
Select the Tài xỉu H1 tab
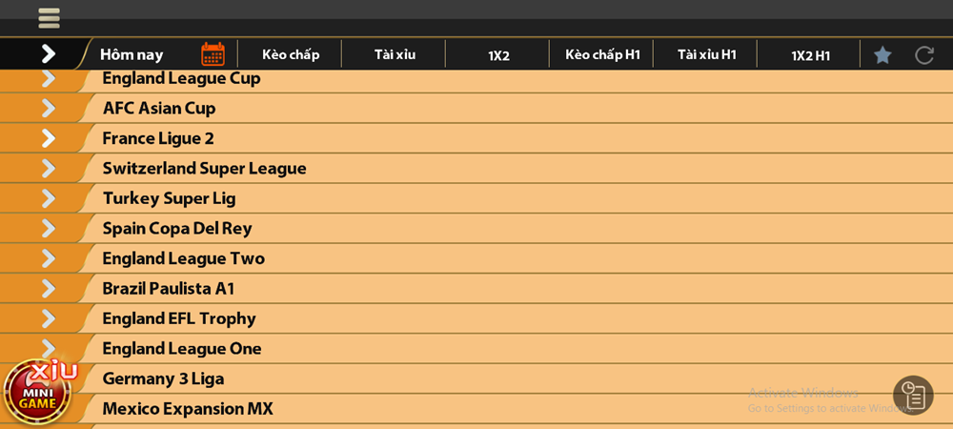click(706, 54)
